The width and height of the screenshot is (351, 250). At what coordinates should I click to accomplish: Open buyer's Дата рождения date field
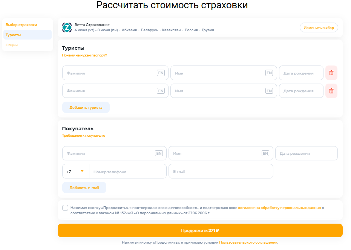click(306, 153)
